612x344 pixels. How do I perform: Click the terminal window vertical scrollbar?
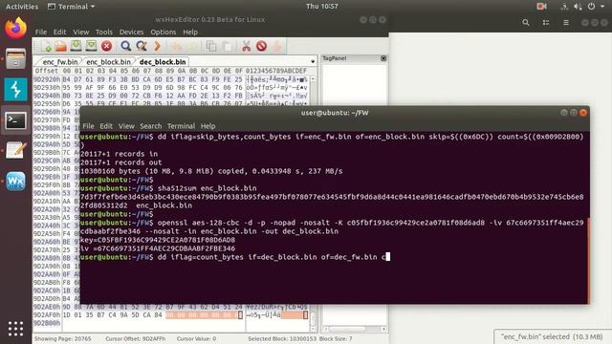point(589,261)
